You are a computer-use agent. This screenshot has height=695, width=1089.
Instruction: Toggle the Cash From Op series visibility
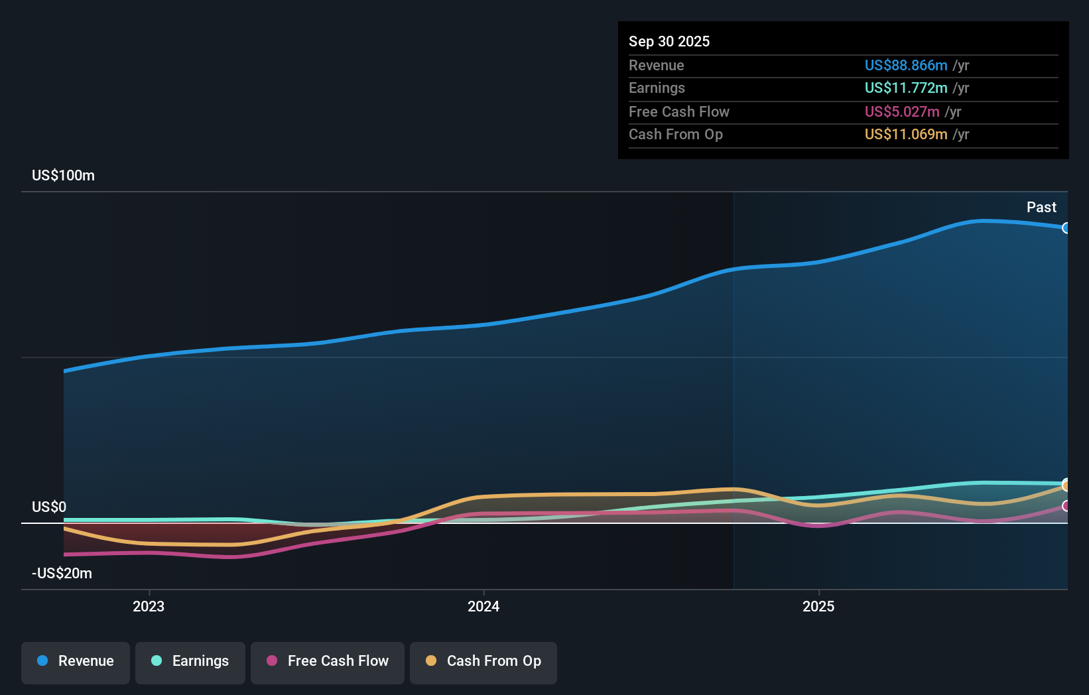(483, 661)
